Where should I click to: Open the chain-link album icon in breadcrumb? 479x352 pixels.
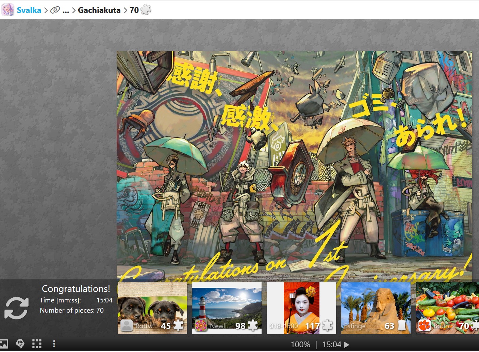55,10
